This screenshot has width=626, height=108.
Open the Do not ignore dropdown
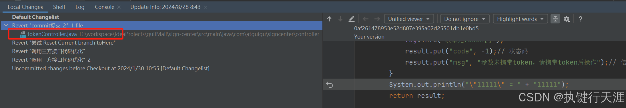(465, 19)
